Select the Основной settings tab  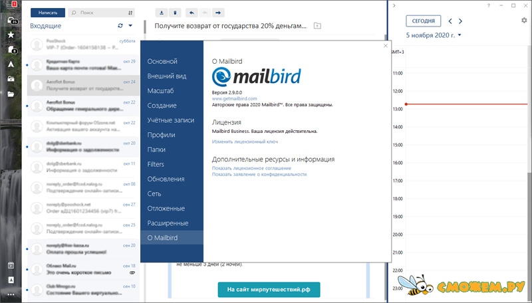pos(172,61)
